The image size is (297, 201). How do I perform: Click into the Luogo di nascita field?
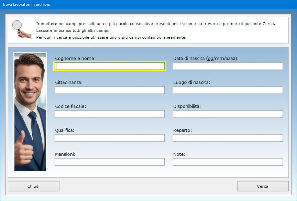[x=228, y=90]
